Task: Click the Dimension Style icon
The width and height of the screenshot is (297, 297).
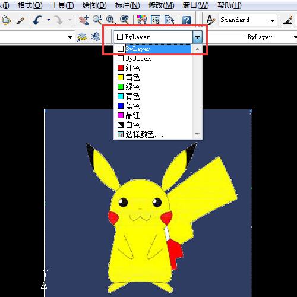Action: tap(287, 20)
